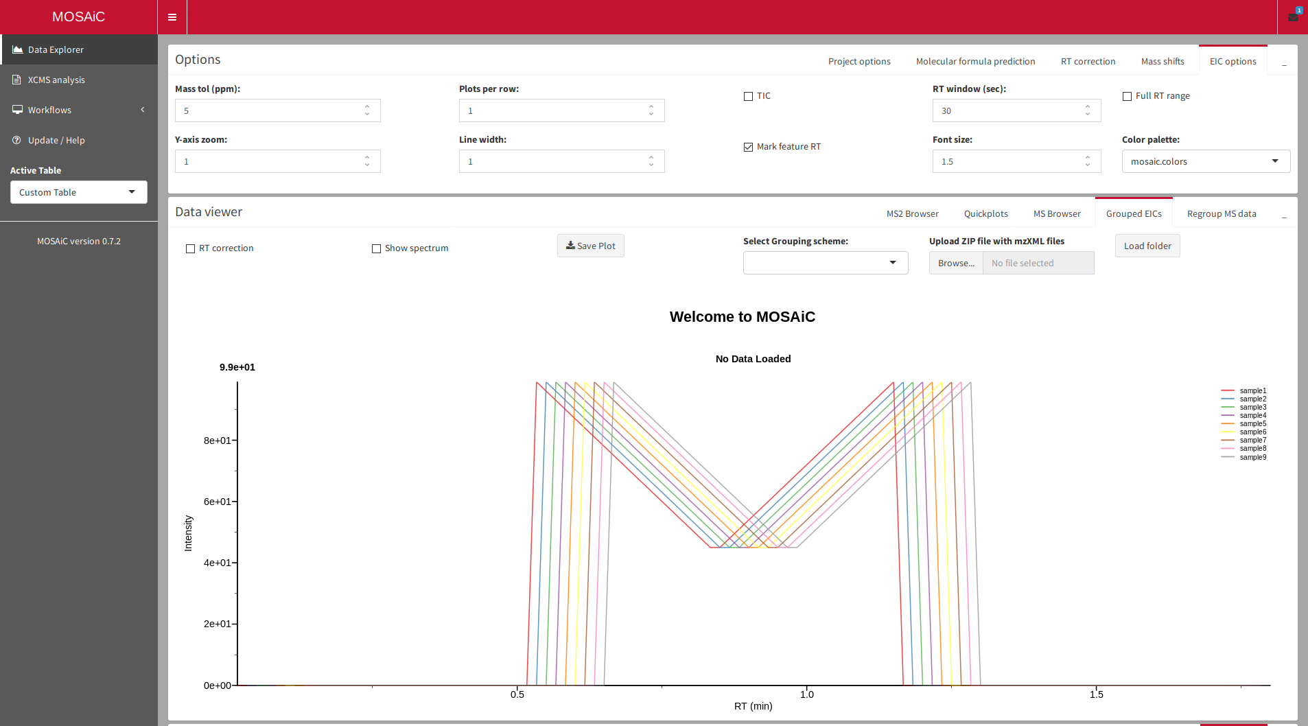
Task: Uncheck Mark feature RT
Action: (749, 148)
